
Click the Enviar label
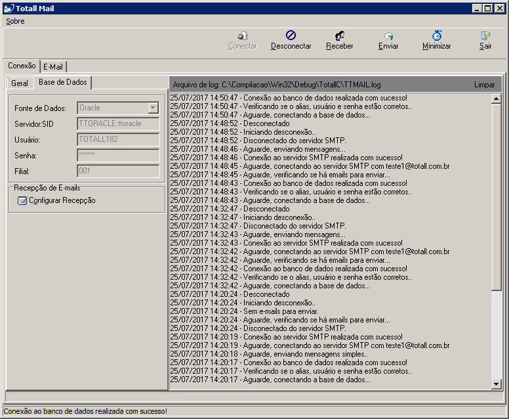click(388, 46)
